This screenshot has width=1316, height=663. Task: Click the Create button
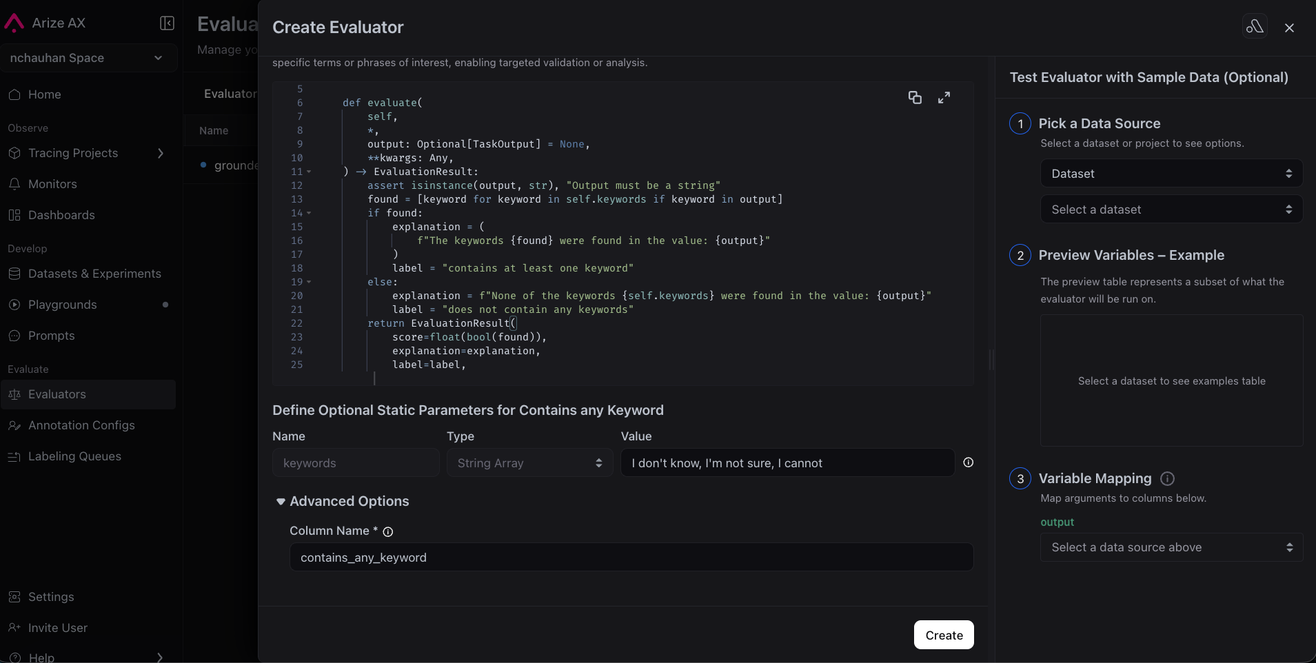click(944, 635)
